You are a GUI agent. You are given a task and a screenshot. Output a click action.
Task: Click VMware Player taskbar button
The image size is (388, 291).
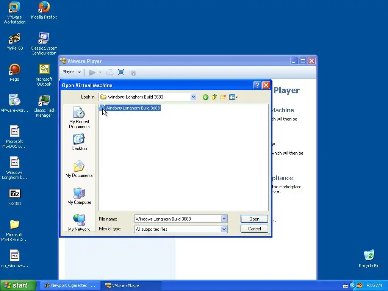131,286
